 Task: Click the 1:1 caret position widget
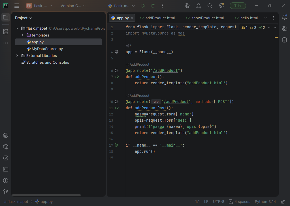point(197,201)
